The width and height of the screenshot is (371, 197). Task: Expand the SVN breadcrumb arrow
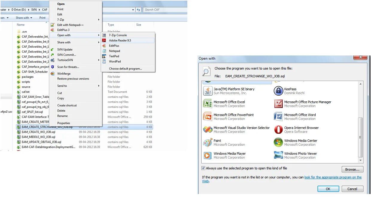(39, 10)
